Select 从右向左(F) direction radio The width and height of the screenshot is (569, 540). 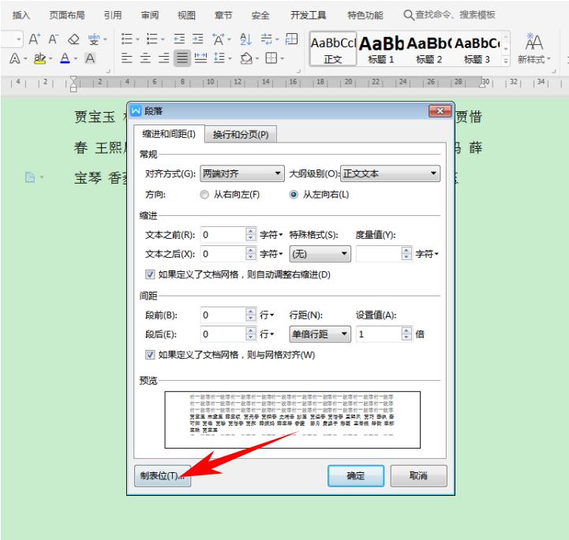pyautogui.click(x=204, y=195)
